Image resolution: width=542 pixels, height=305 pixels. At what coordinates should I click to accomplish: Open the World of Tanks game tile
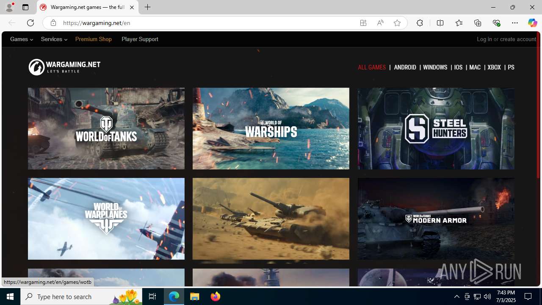[x=106, y=128]
